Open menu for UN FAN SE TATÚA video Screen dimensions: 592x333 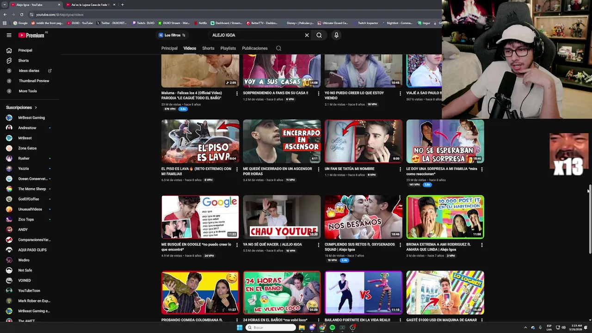pos(400,169)
